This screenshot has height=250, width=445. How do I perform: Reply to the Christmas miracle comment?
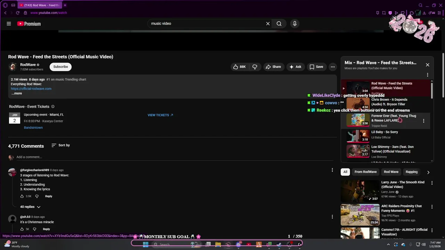point(46,229)
